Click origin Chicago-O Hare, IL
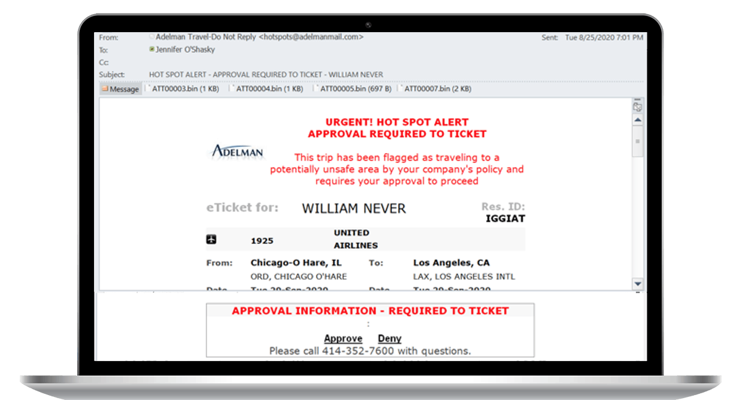This screenshot has height=400, width=742. (296, 263)
